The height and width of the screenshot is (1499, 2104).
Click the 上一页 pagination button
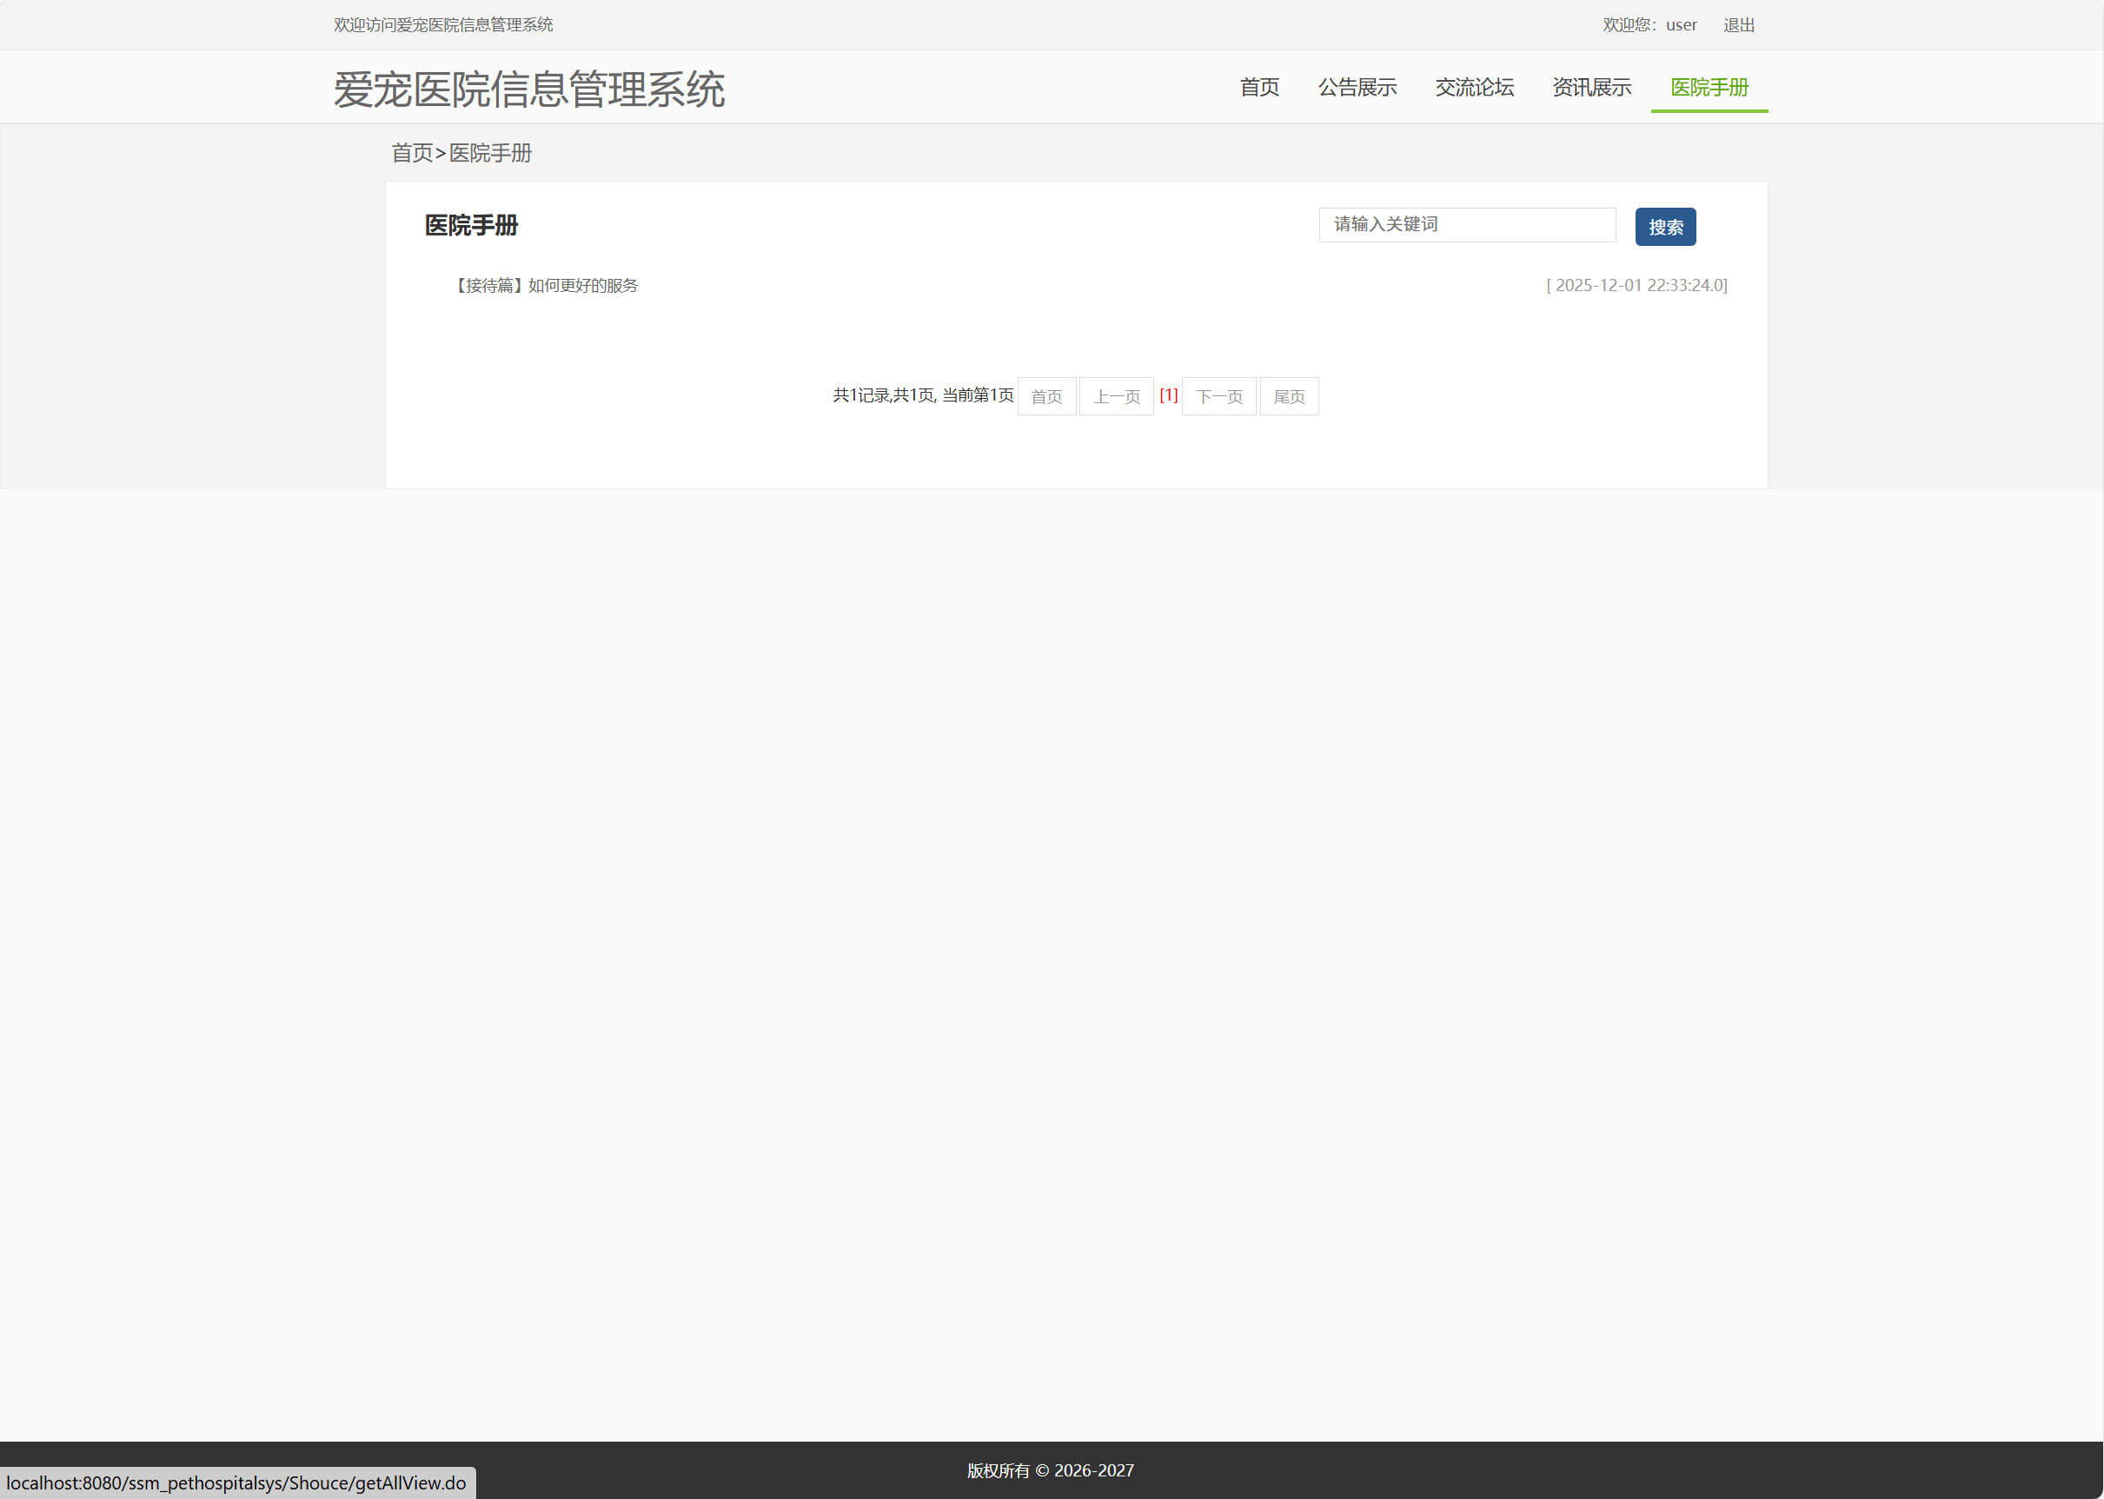tap(1116, 396)
